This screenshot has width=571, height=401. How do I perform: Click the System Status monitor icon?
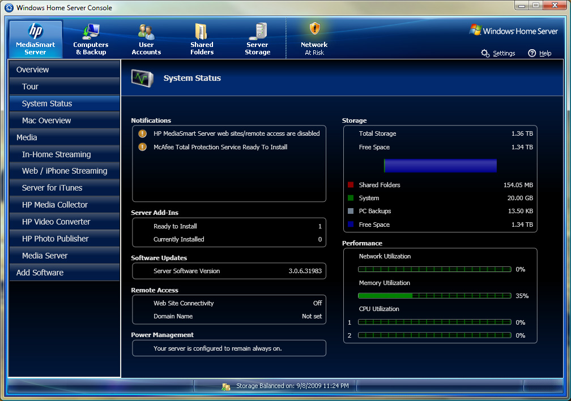pos(142,78)
